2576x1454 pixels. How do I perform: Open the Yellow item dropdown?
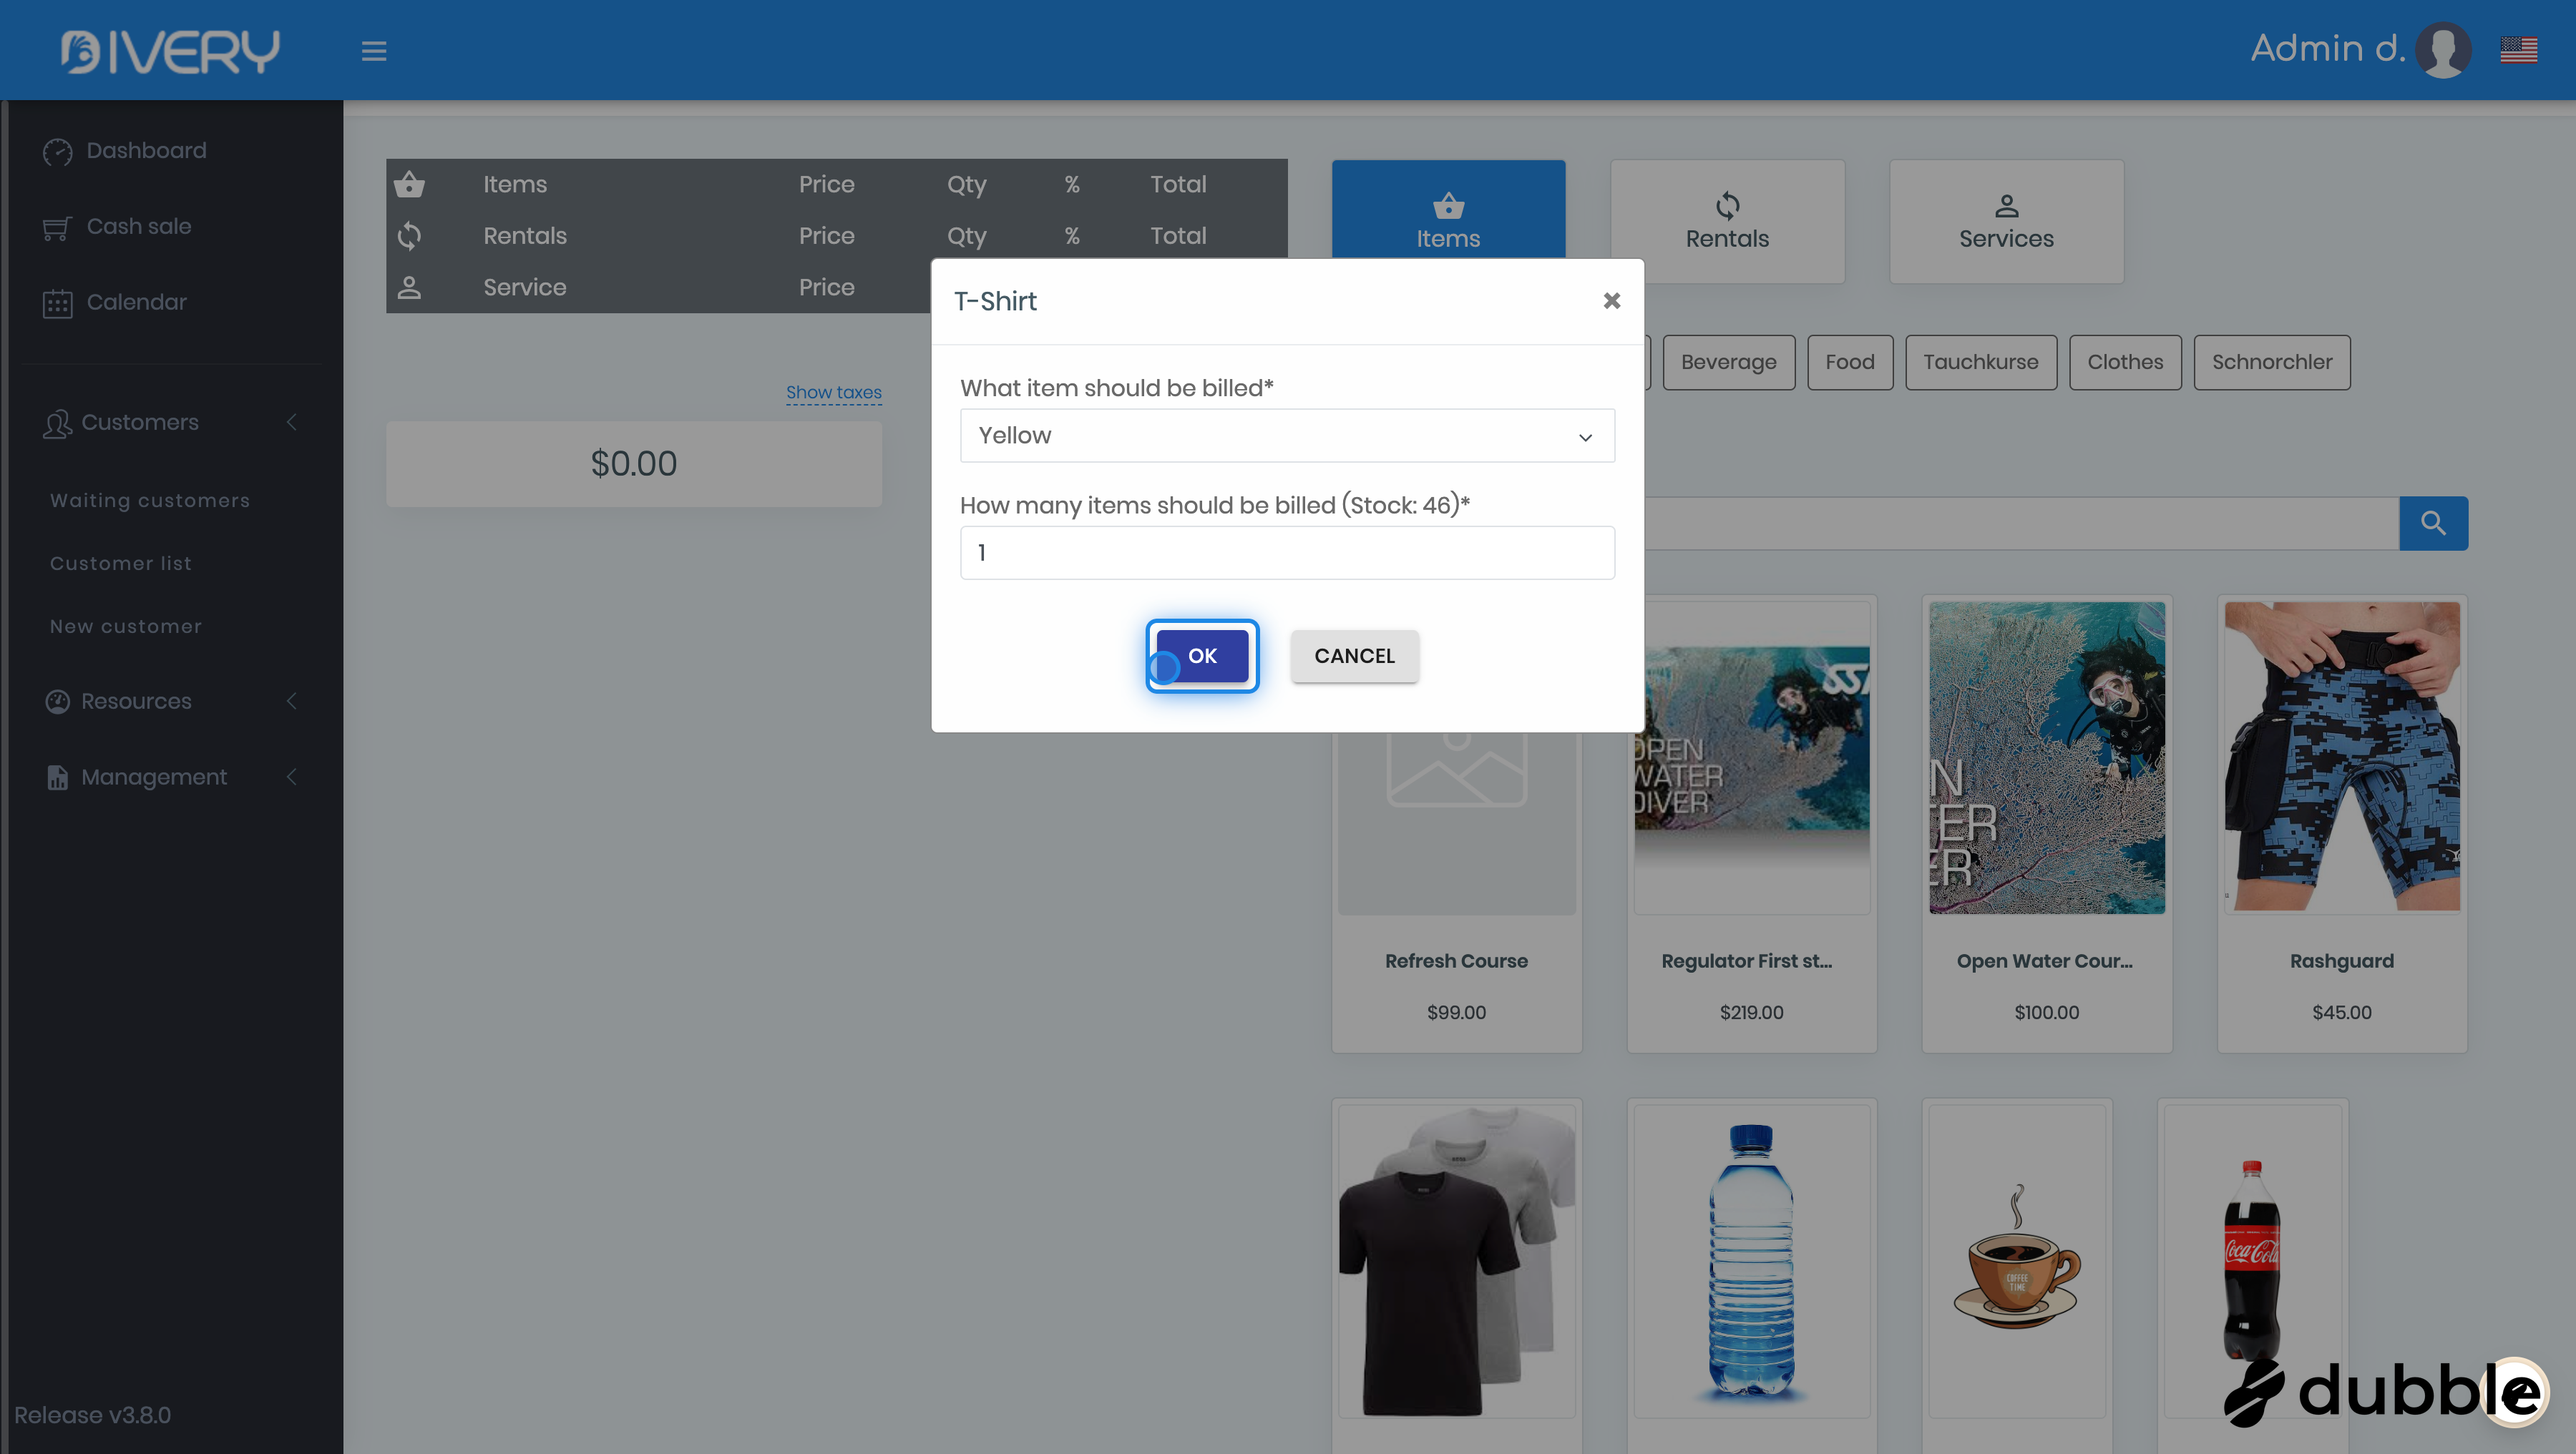(1286, 436)
